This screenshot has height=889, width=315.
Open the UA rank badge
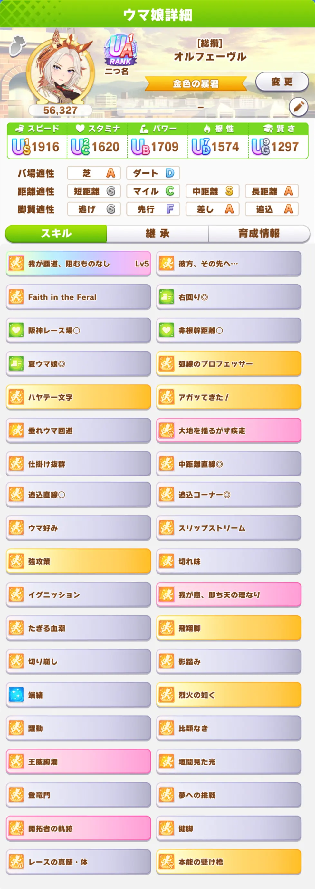click(120, 51)
